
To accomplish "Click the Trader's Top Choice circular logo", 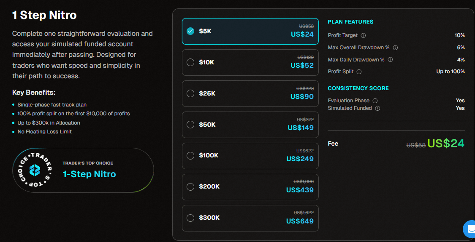I will (x=35, y=170).
